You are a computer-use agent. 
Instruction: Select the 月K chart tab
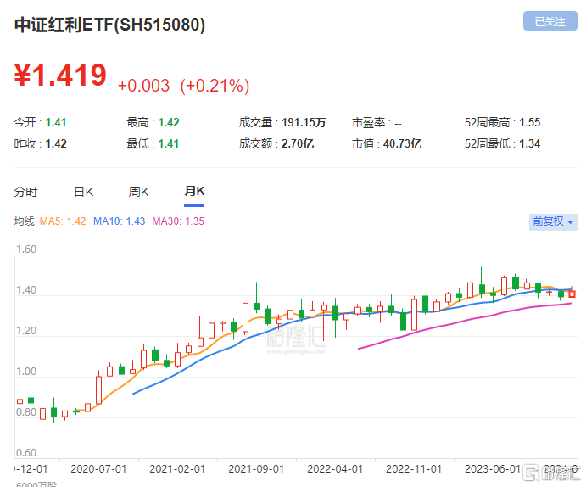tap(194, 192)
